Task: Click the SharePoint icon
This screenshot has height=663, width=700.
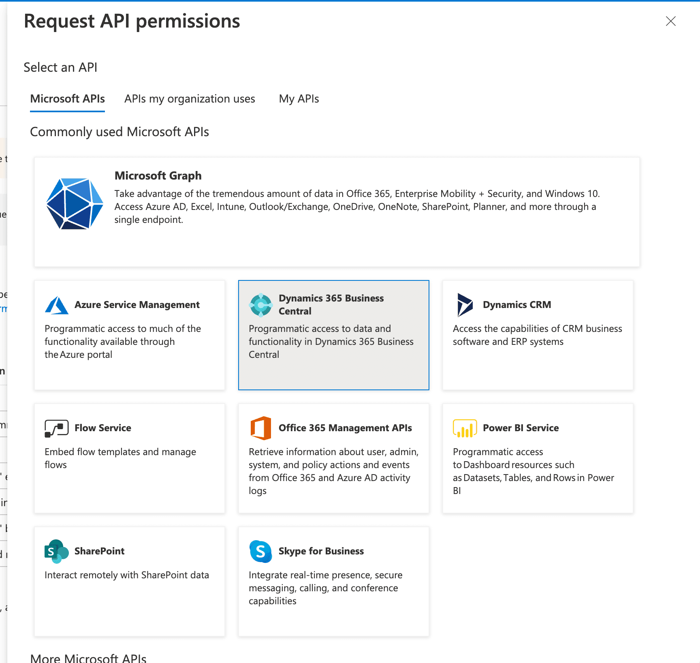Action: point(56,551)
